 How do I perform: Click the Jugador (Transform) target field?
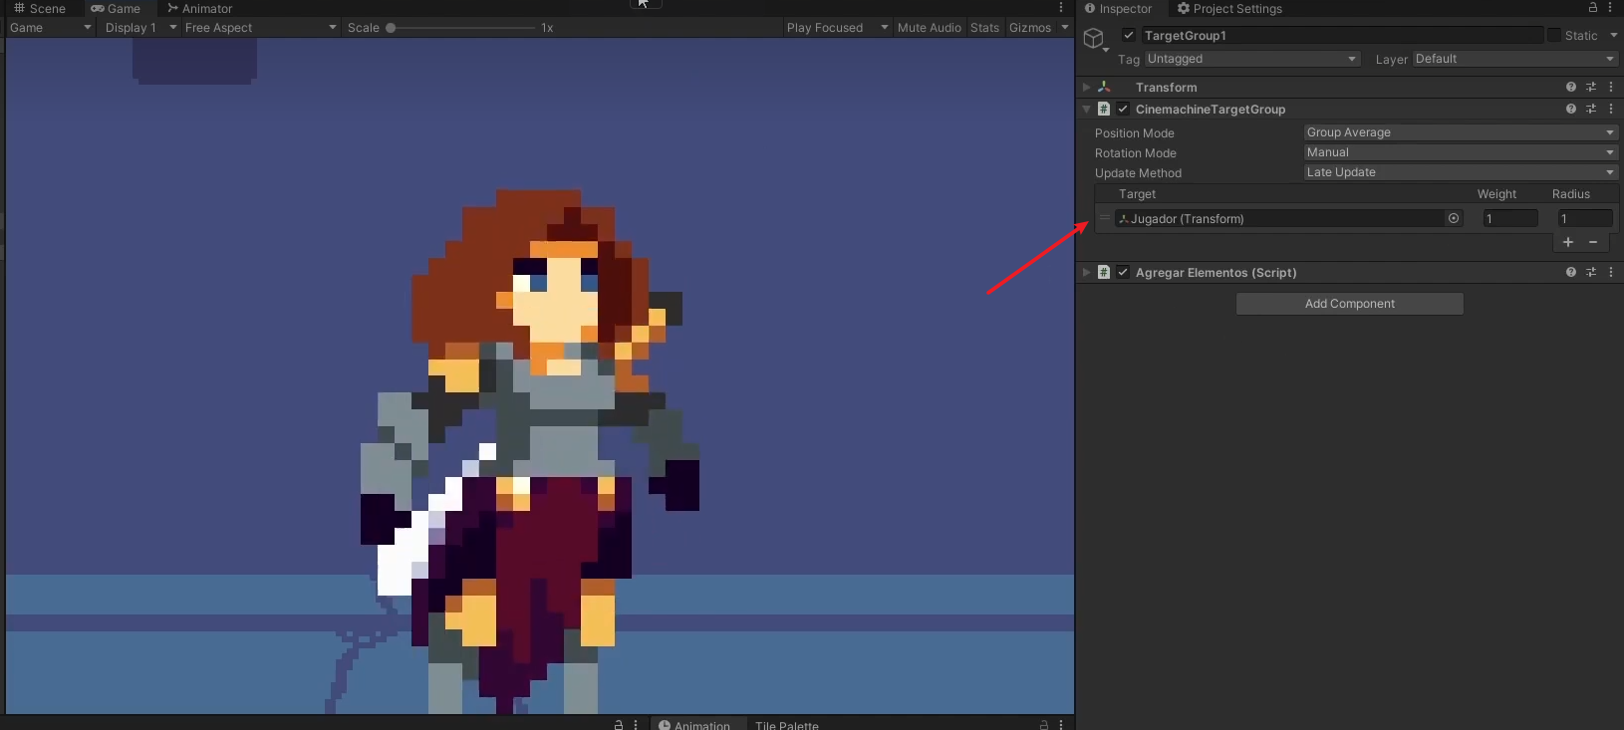coord(1279,218)
